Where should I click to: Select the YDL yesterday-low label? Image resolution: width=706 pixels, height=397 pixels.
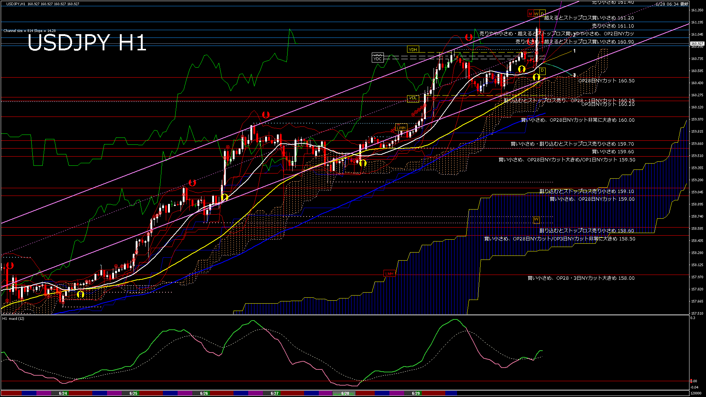tap(413, 98)
